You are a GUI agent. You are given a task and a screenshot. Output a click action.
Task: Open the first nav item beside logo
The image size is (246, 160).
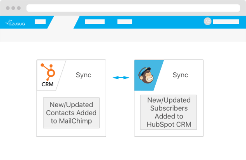[40, 22]
